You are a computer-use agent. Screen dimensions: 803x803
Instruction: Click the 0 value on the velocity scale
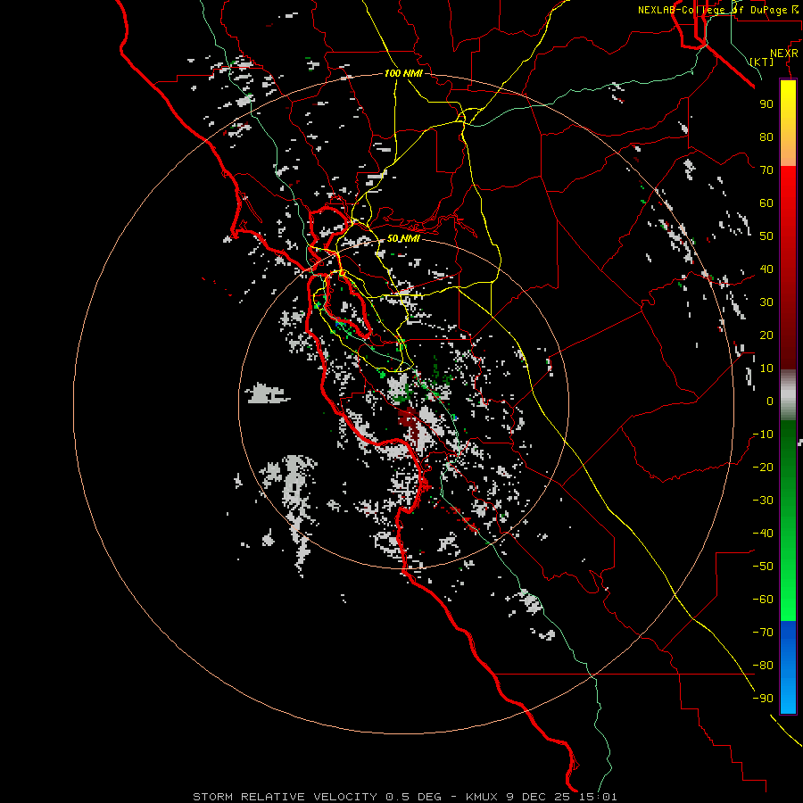[770, 401]
